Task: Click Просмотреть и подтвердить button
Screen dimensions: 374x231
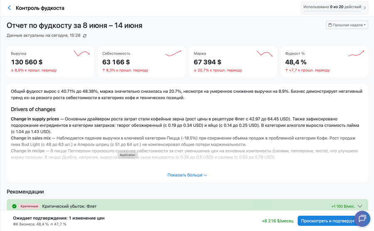Action: click(x=327, y=221)
